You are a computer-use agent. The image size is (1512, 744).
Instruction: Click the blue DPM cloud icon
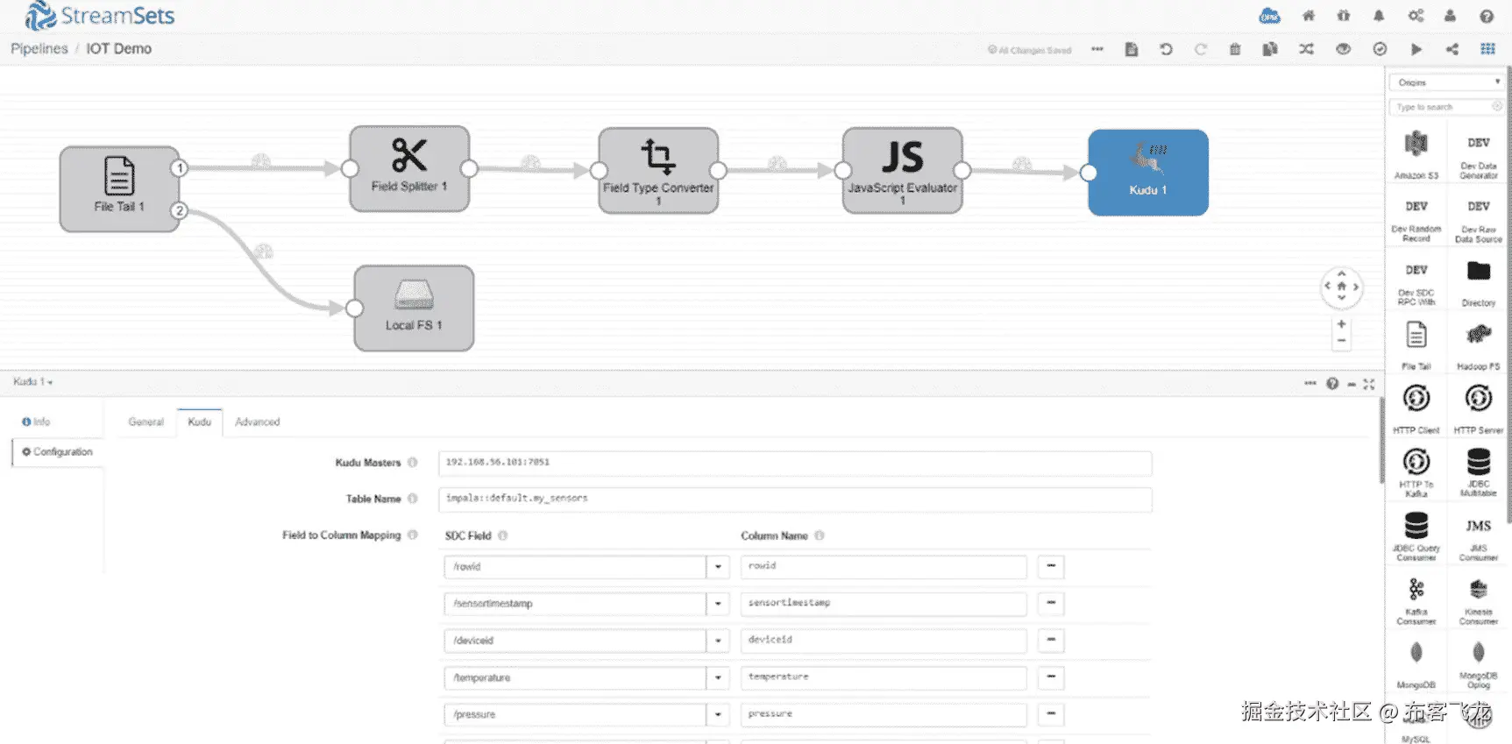(x=1269, y=16)
